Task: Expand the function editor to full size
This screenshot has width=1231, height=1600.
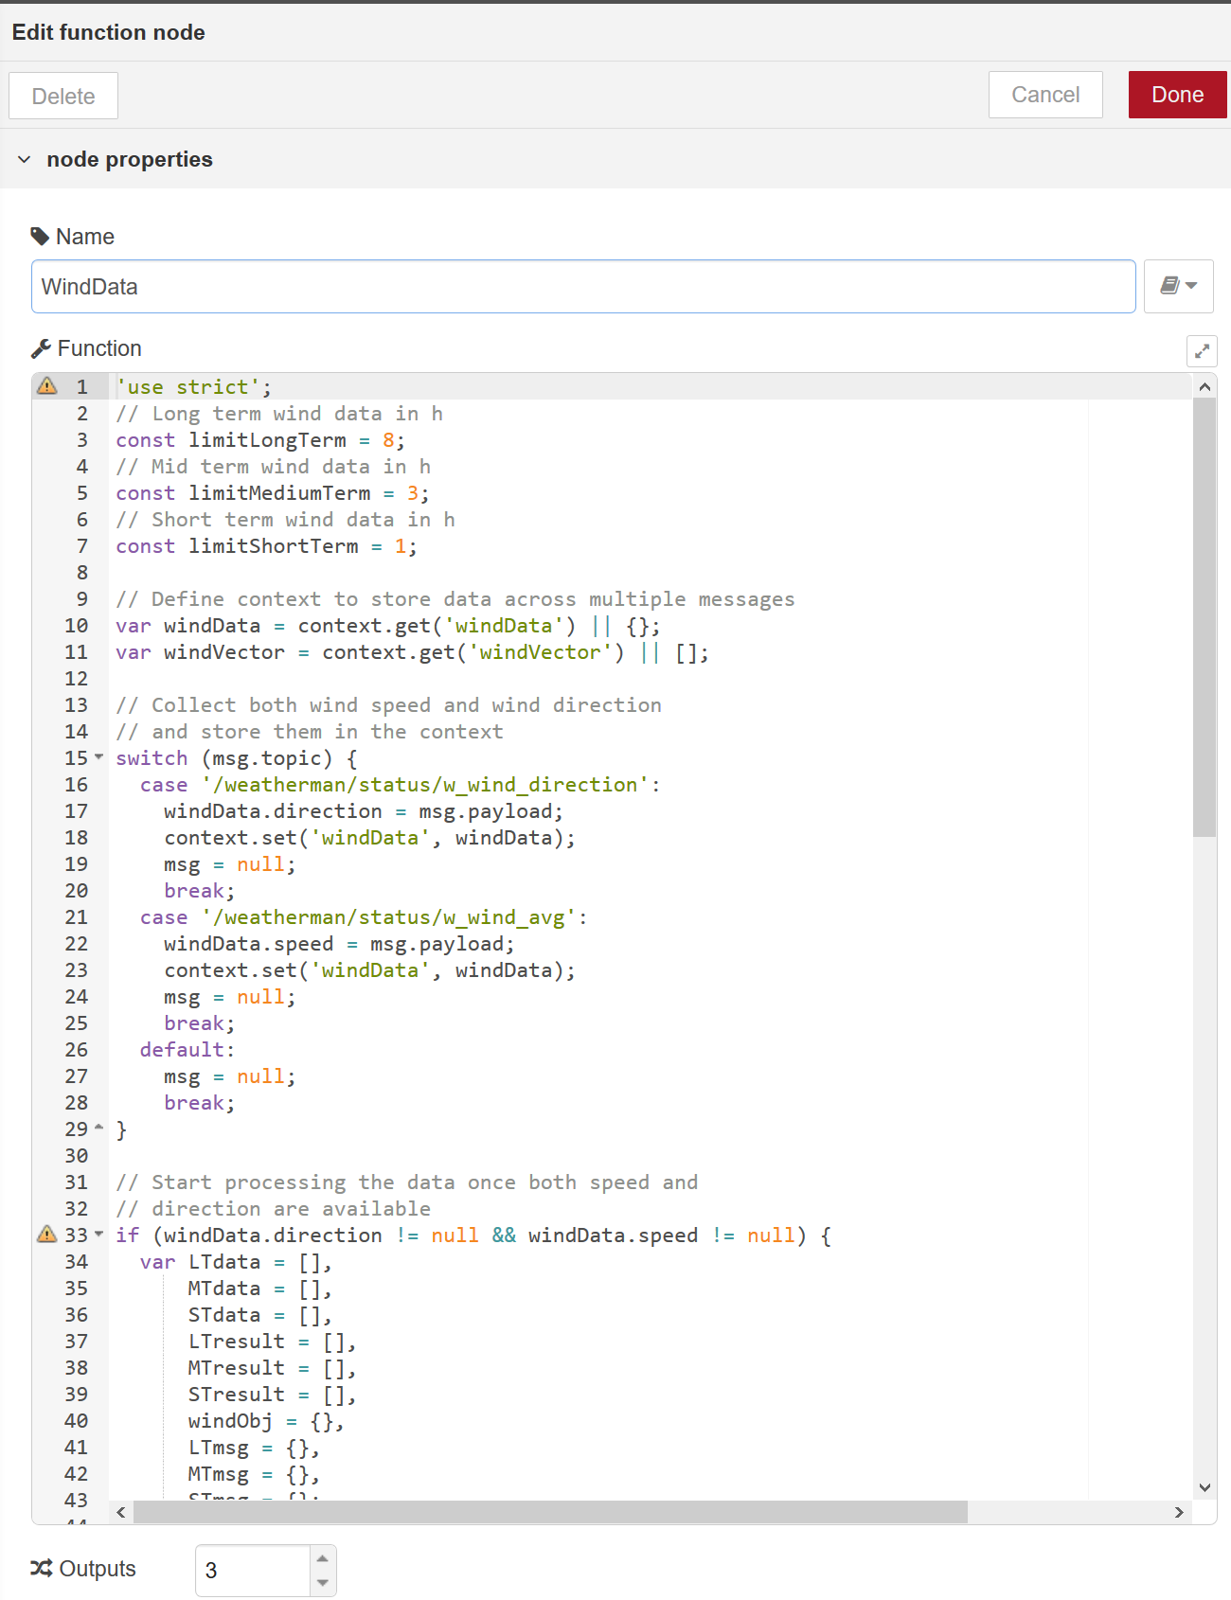Action: click(x=1202, y=351)
